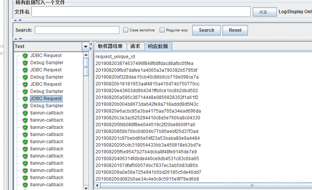The width and height of the screenshot is (312, 190).
Task: Click response line 20190820858b70bc0d004b77b95eebf25d37f3ad
Action: pyautogui.click(x=147, y=131)
